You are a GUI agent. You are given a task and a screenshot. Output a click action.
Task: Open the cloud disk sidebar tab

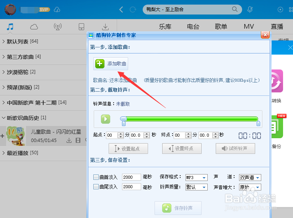(34, 27)
